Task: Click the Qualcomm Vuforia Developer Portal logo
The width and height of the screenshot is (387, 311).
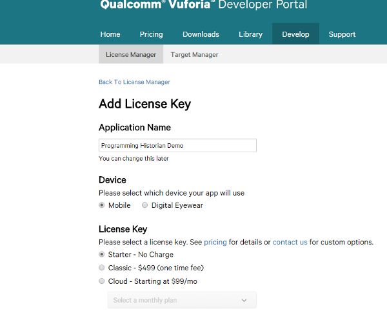Action: tap(203, 6)
